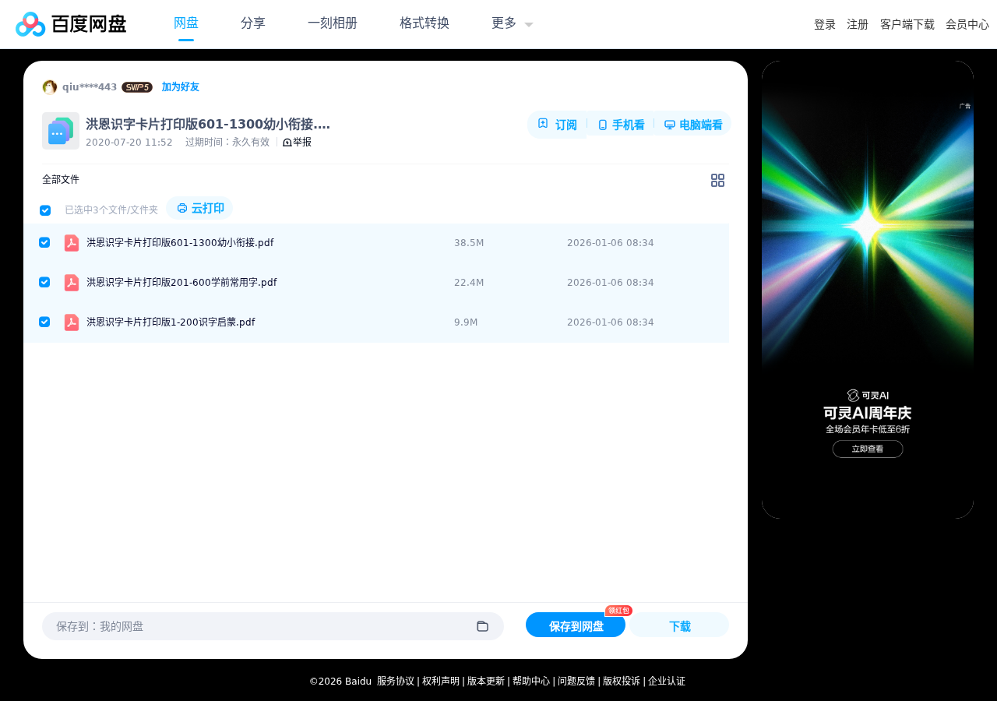The image size is (997, 701).
Task: Click the 企业认证 footer link
Action: point(667,682)
